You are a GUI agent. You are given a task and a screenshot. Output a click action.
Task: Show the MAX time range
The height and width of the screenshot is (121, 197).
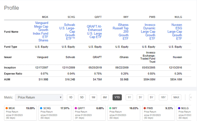[176, 97]
